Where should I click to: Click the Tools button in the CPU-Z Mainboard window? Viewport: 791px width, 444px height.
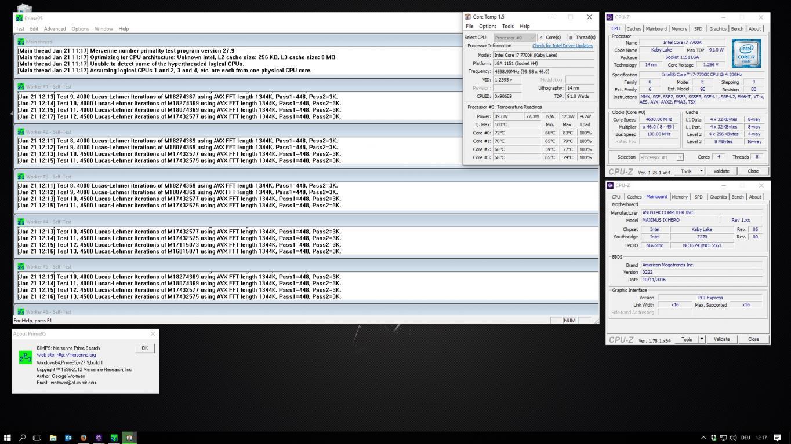pyautogui.click(x=686, y=339)
